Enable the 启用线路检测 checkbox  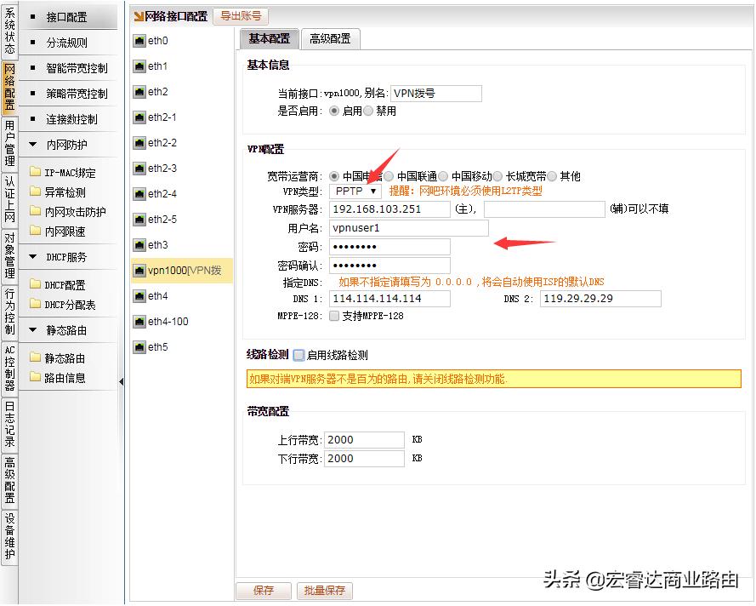(298, 355)
